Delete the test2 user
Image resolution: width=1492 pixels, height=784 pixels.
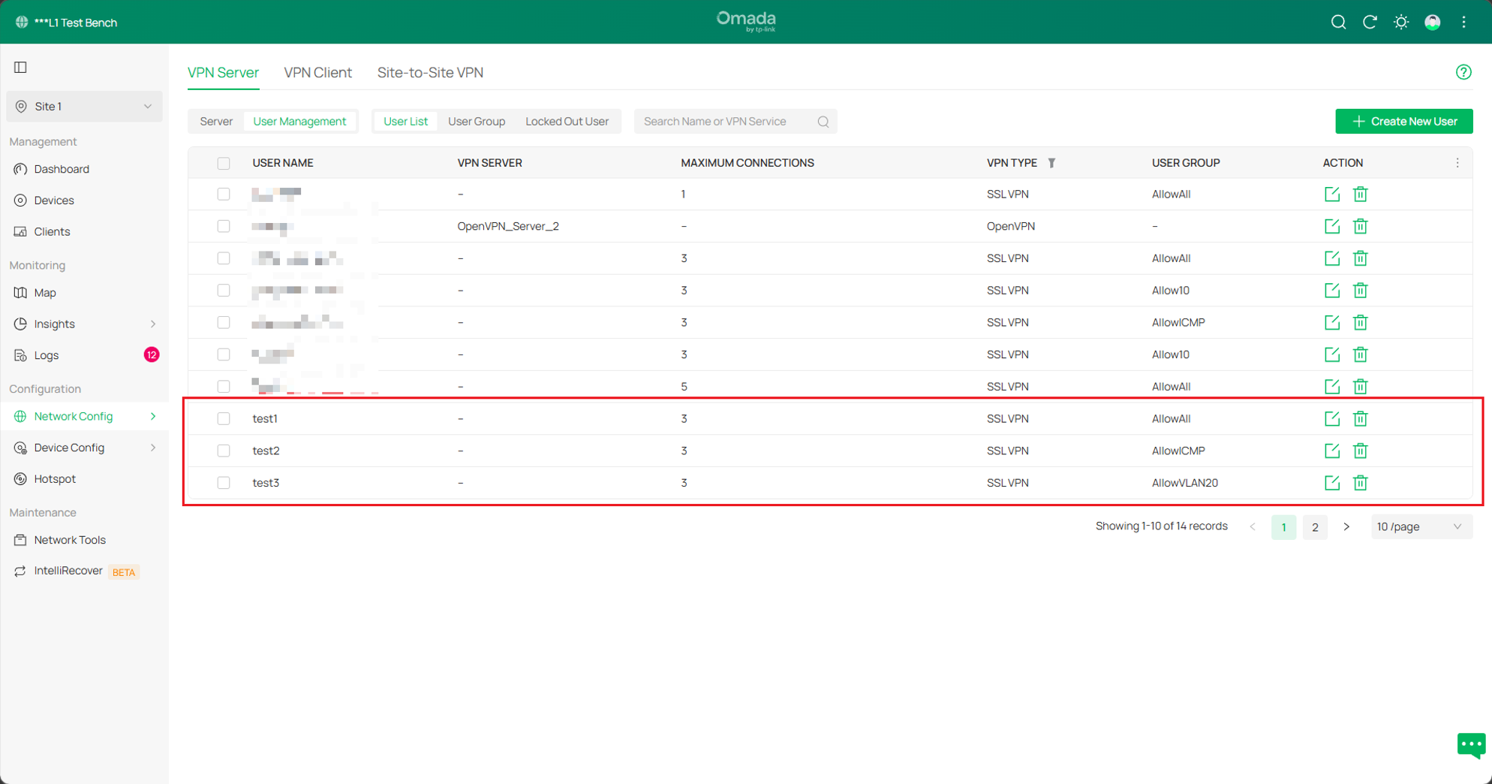[x=1360, y=451]
